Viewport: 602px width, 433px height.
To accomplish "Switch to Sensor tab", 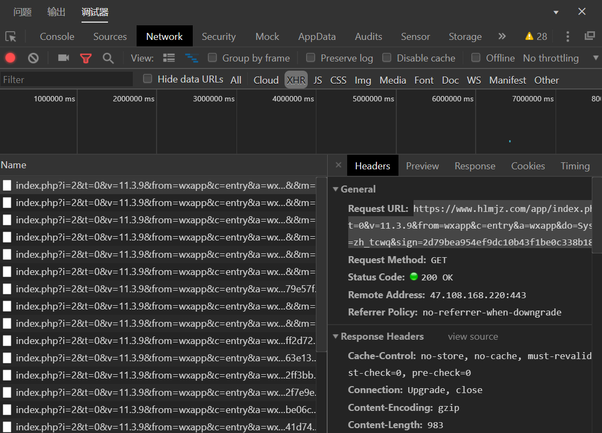I will (415, 37).
